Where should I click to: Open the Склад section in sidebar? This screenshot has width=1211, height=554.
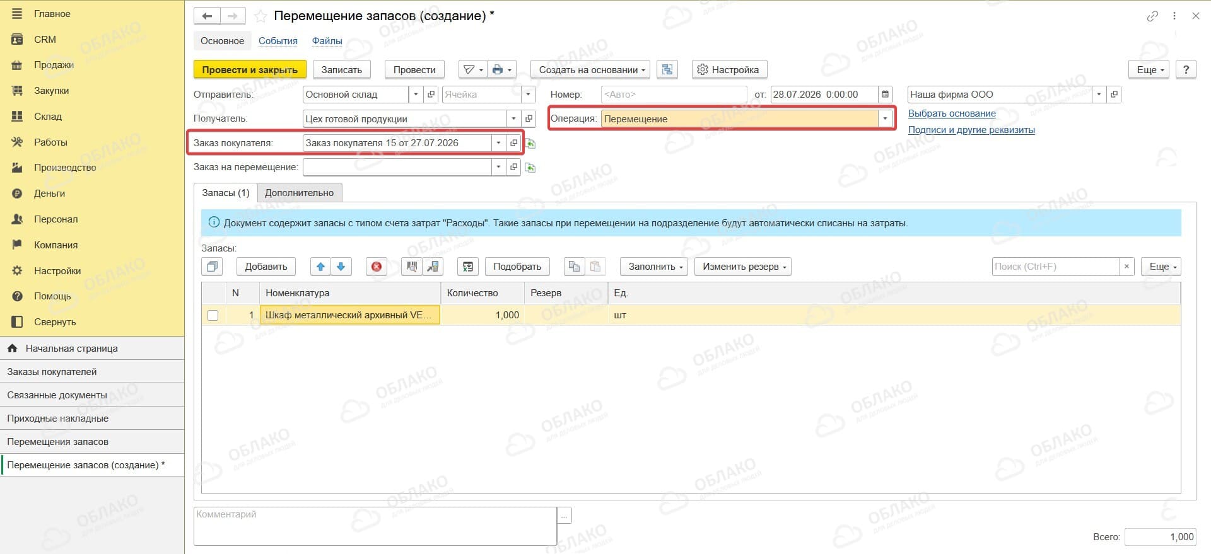[x=48, y=117]
